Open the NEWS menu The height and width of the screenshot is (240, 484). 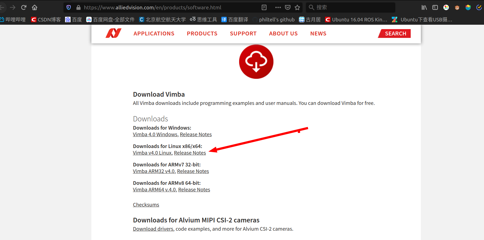coord(318,34)
